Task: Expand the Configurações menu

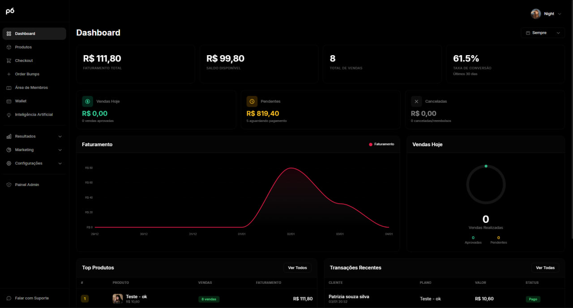Action: pos(29,163)
